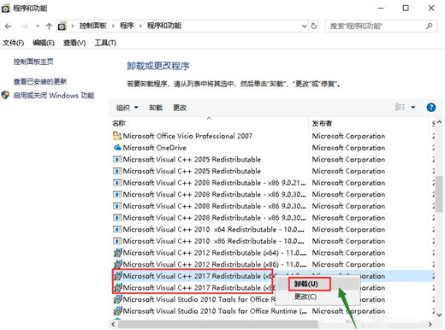Image resolution: width=445 pixels, height=330 pixels.
Task: Click the 更改 toolbar button
Action: [180, 108]
